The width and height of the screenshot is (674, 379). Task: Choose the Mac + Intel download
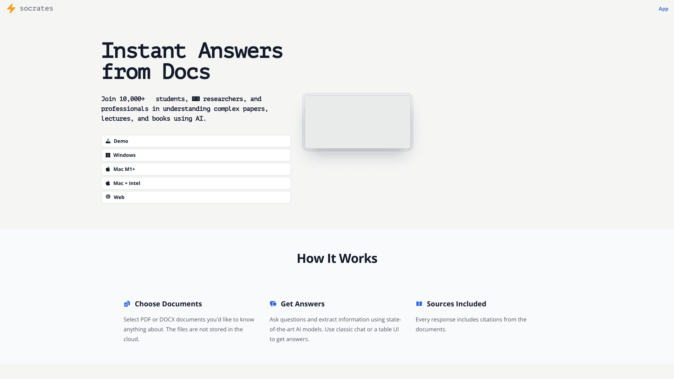[196, 183]
